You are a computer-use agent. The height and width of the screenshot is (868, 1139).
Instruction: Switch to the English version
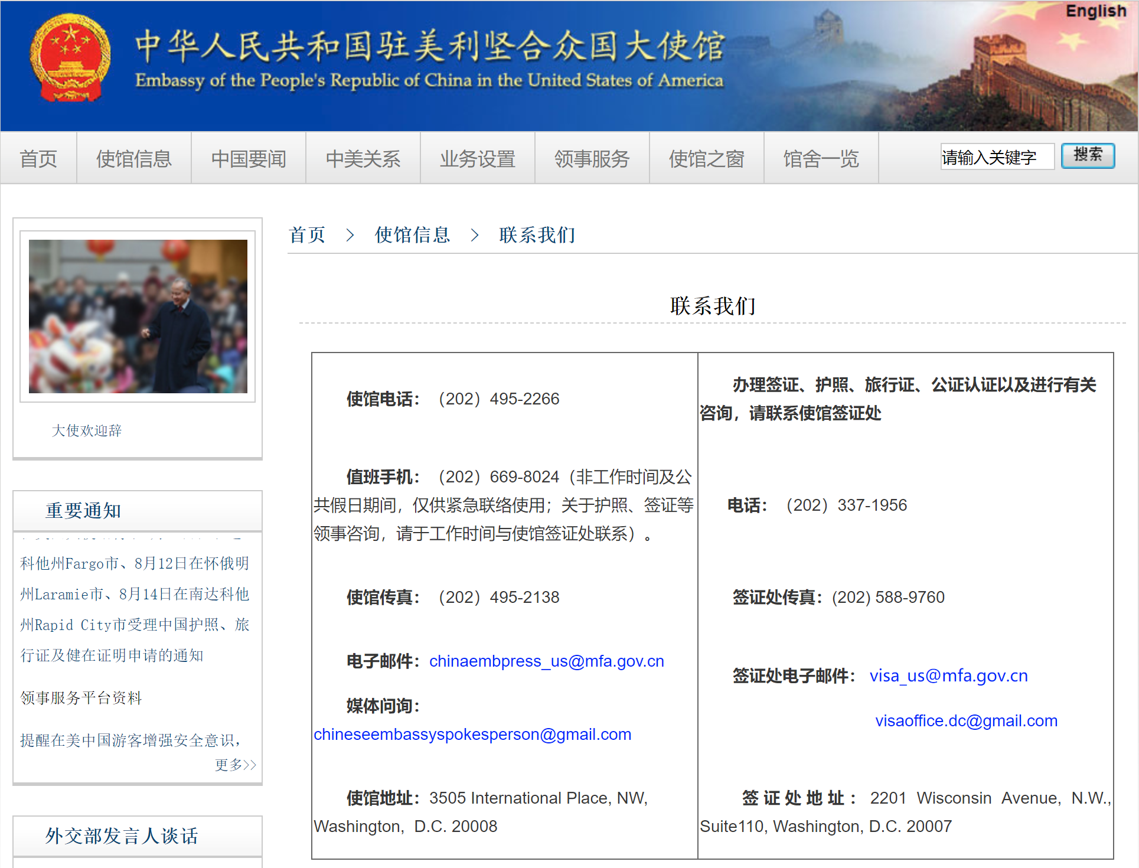[x=1095, y=11]
